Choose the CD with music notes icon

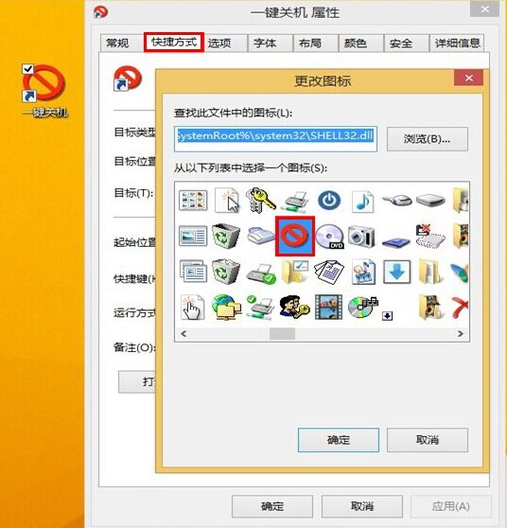(x=363, y=308)
